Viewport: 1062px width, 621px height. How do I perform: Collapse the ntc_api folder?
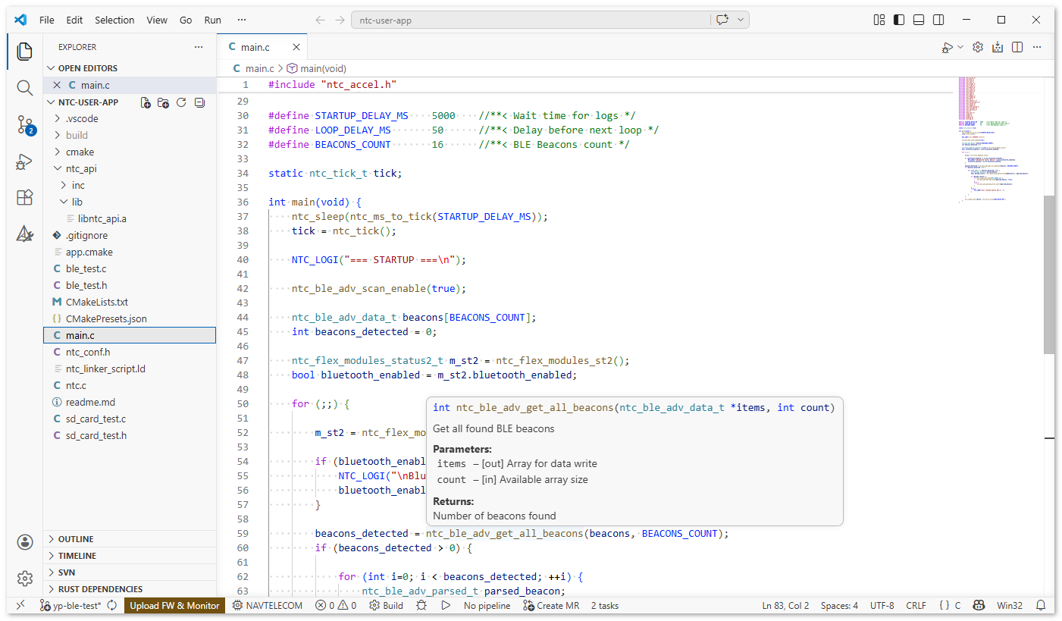[x=80, y=168]
